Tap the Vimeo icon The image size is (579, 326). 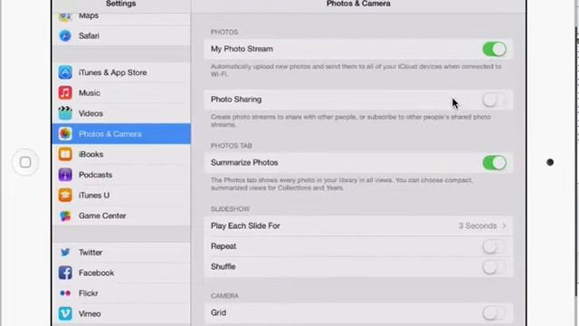[65, 313]
